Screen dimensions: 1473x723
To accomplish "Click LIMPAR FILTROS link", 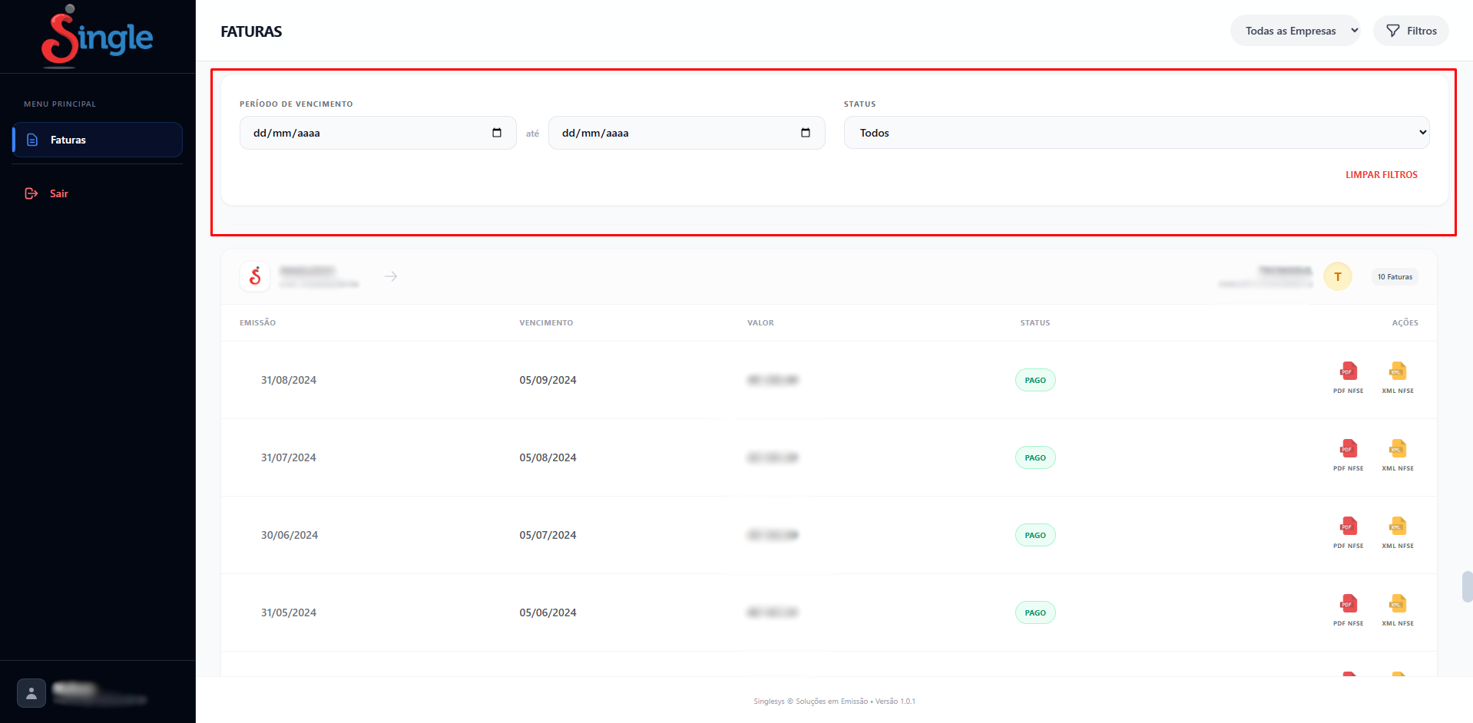I will [x=1382, y=175].
